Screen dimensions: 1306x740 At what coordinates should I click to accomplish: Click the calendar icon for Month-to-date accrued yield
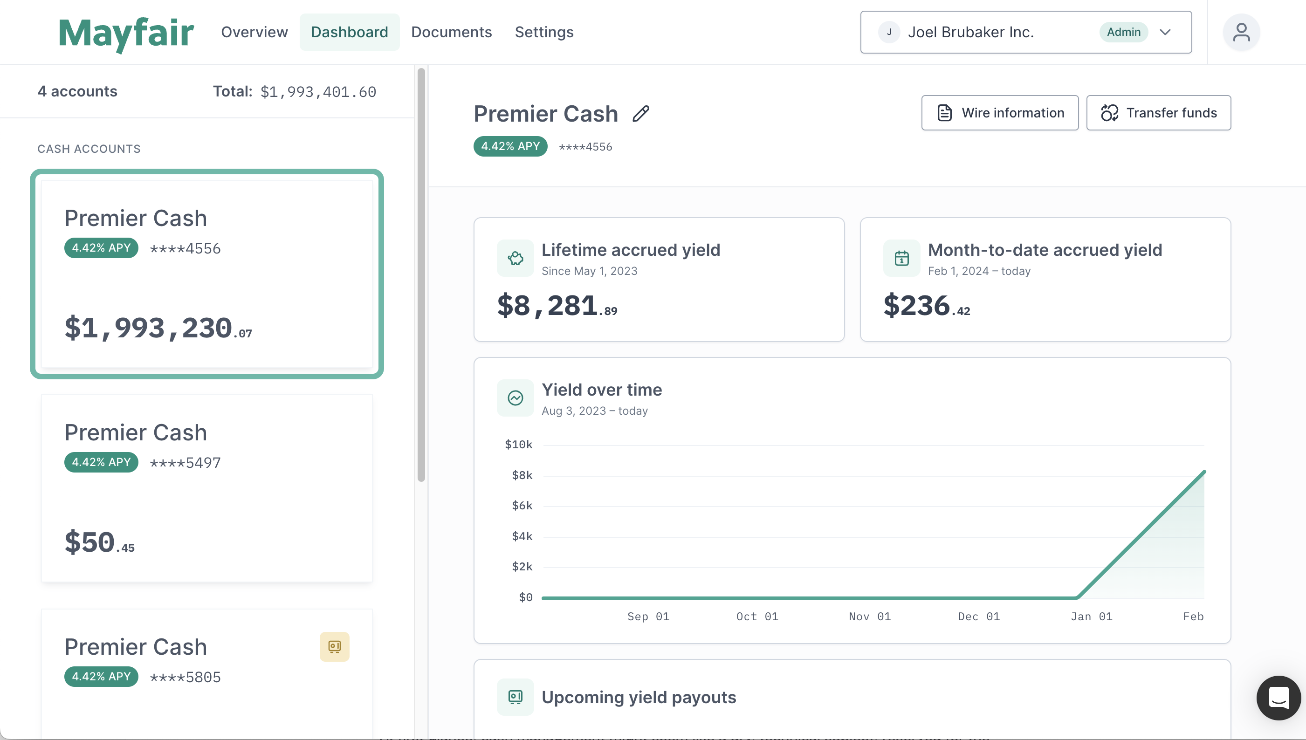[x=901, y=258]
